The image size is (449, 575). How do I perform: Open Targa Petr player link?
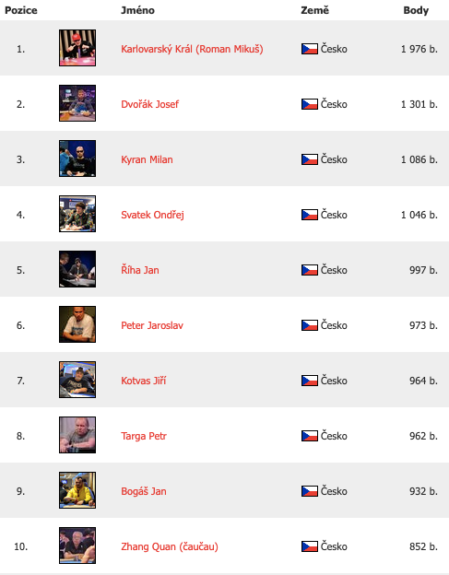point(144,436)
